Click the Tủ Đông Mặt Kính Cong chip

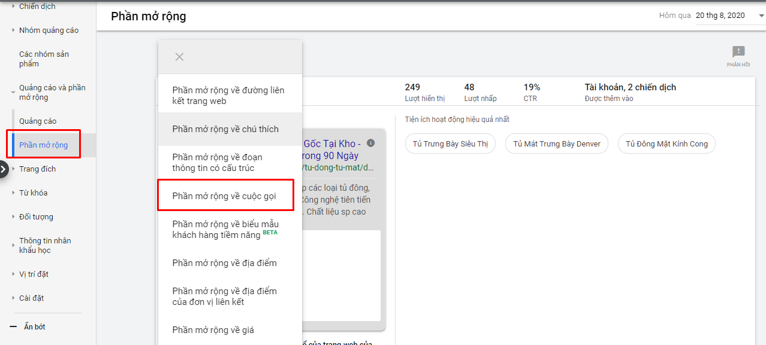point(667,144)
